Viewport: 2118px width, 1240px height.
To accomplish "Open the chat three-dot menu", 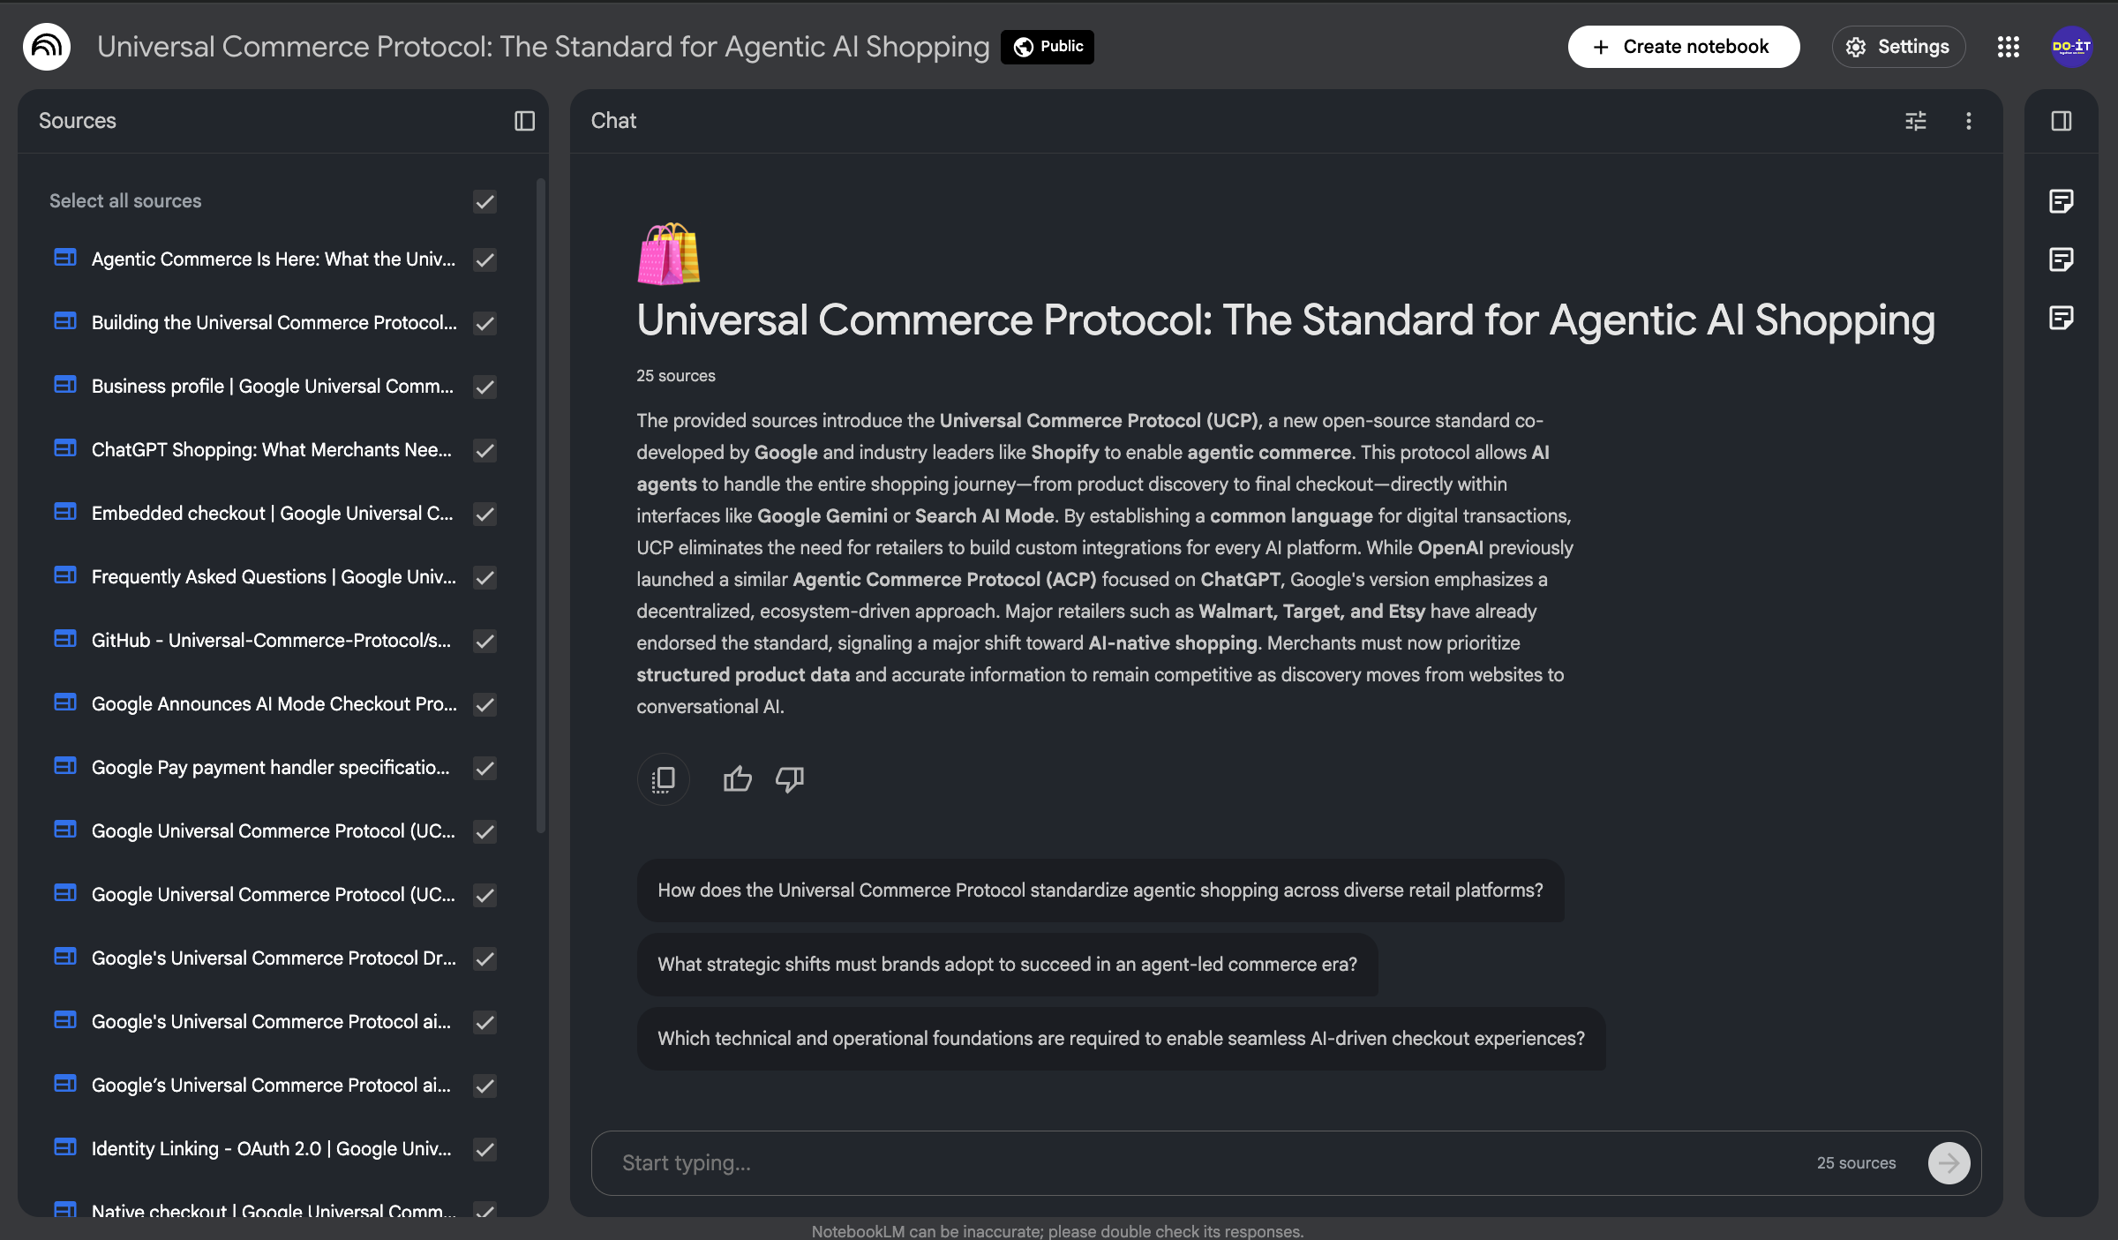I will pos(1968,121).
